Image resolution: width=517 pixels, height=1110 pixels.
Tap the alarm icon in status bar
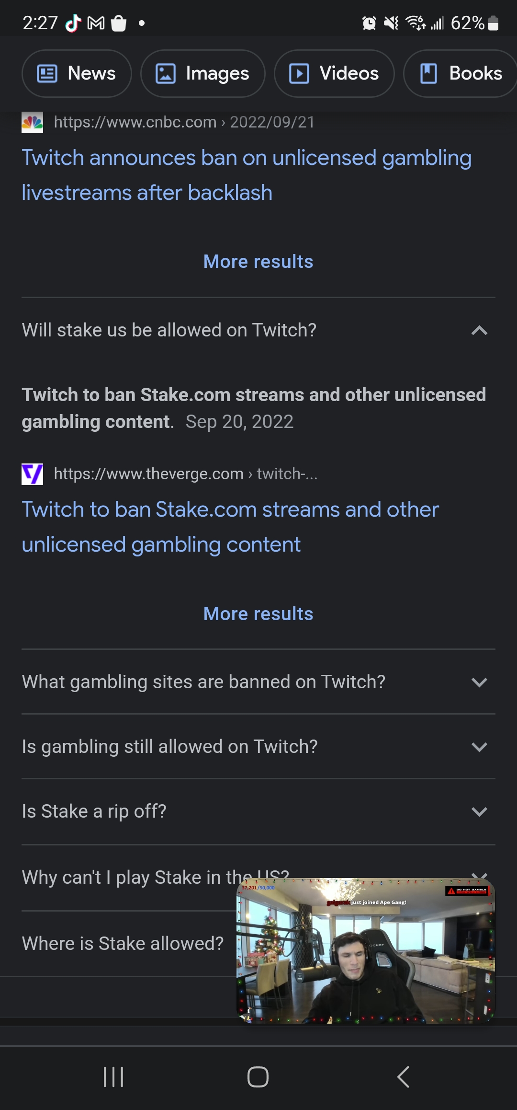[x=369, y=23]
